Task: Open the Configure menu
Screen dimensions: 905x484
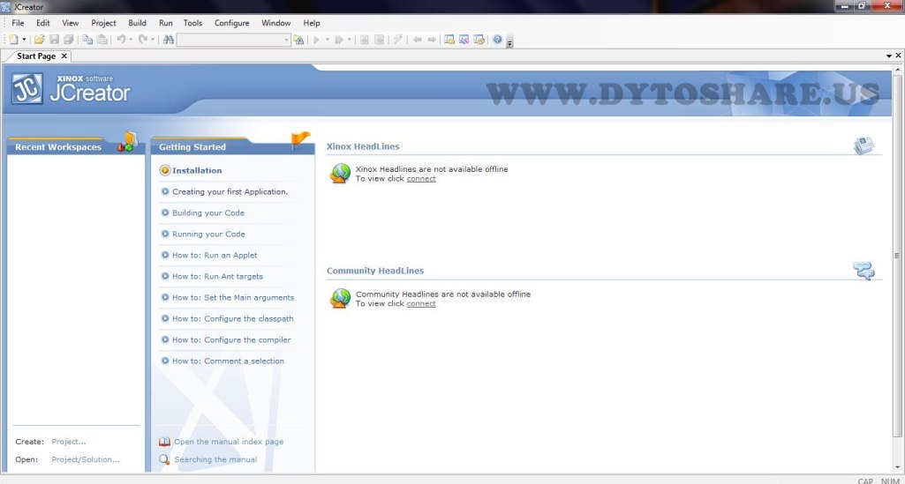Action: tap(232, 23)
